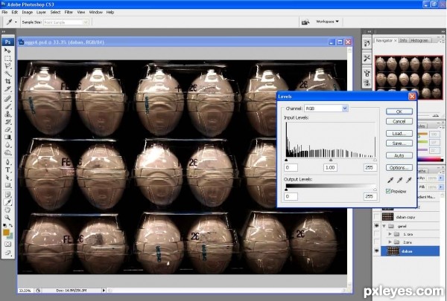
Task: Expand the 1.sıra group triangle
Action: [x=390, y=234]
